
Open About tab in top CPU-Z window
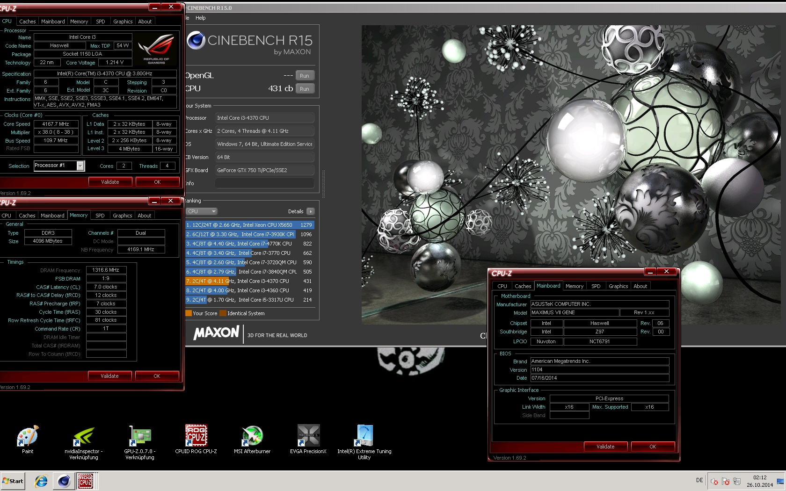[145, 22]
